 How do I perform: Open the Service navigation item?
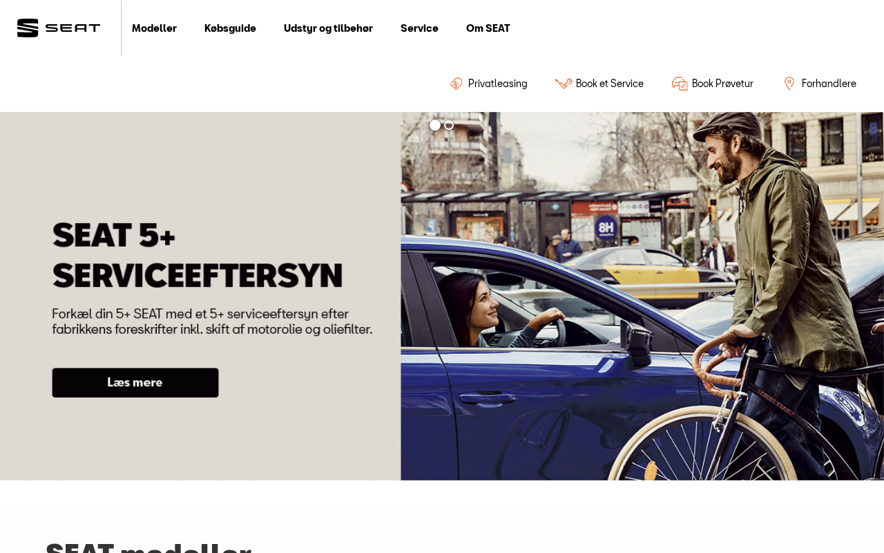419,28
